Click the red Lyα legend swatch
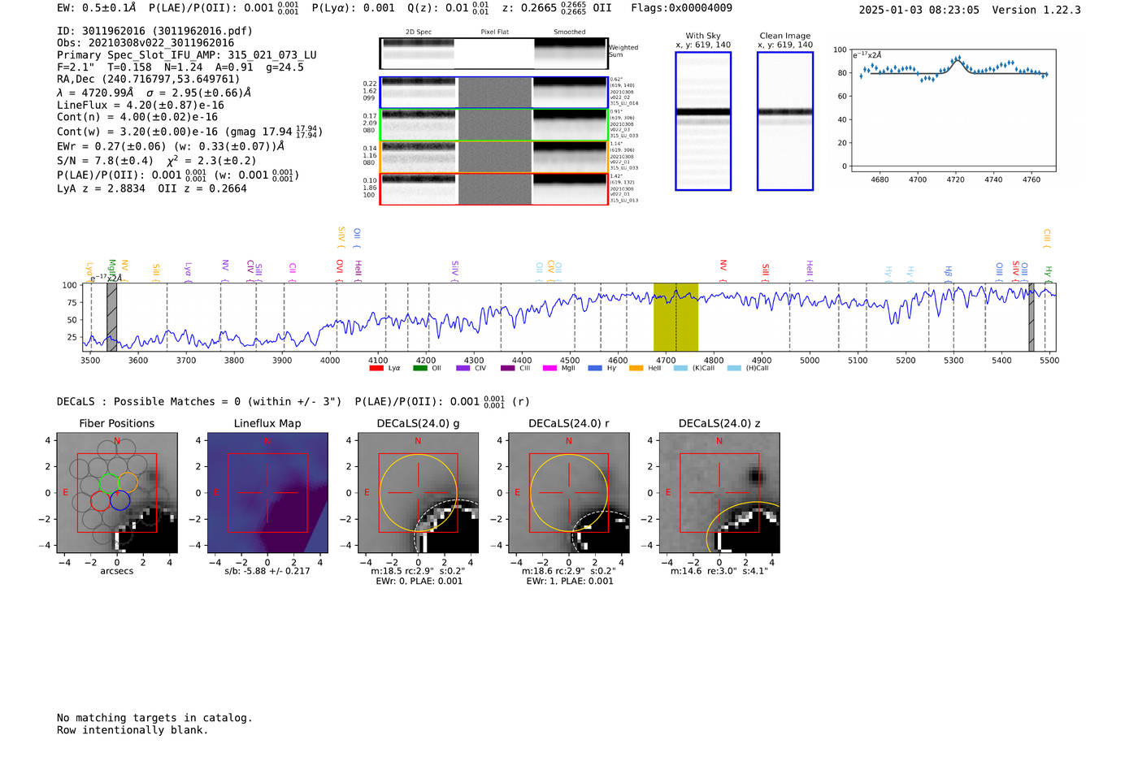The width and height of the screenshot is (1138, 774). 376,369
